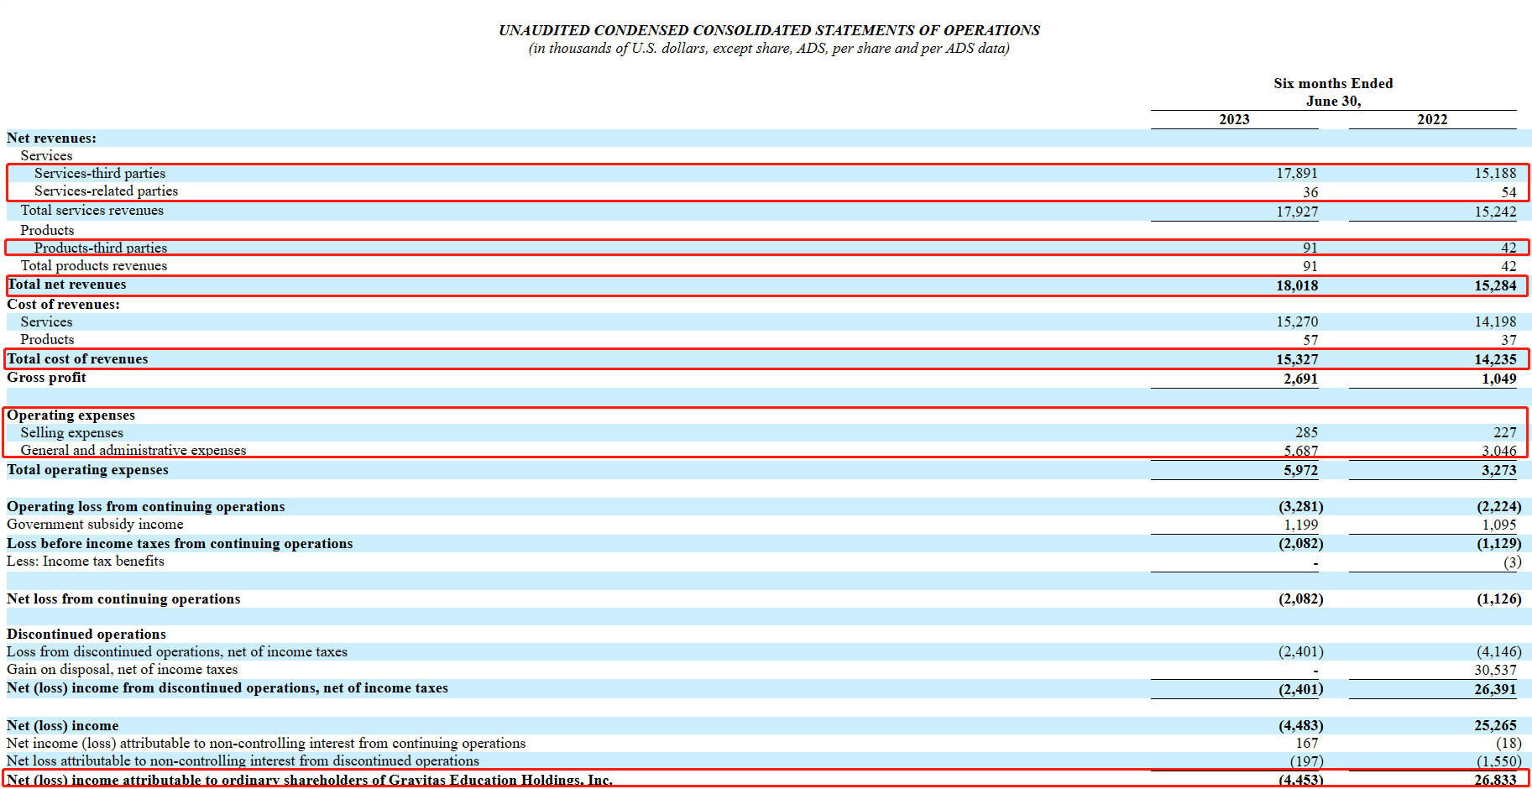The image size is (1532, 789).
Task: Select the Total cost of revenues label
Action: click(x=77, y=359)
